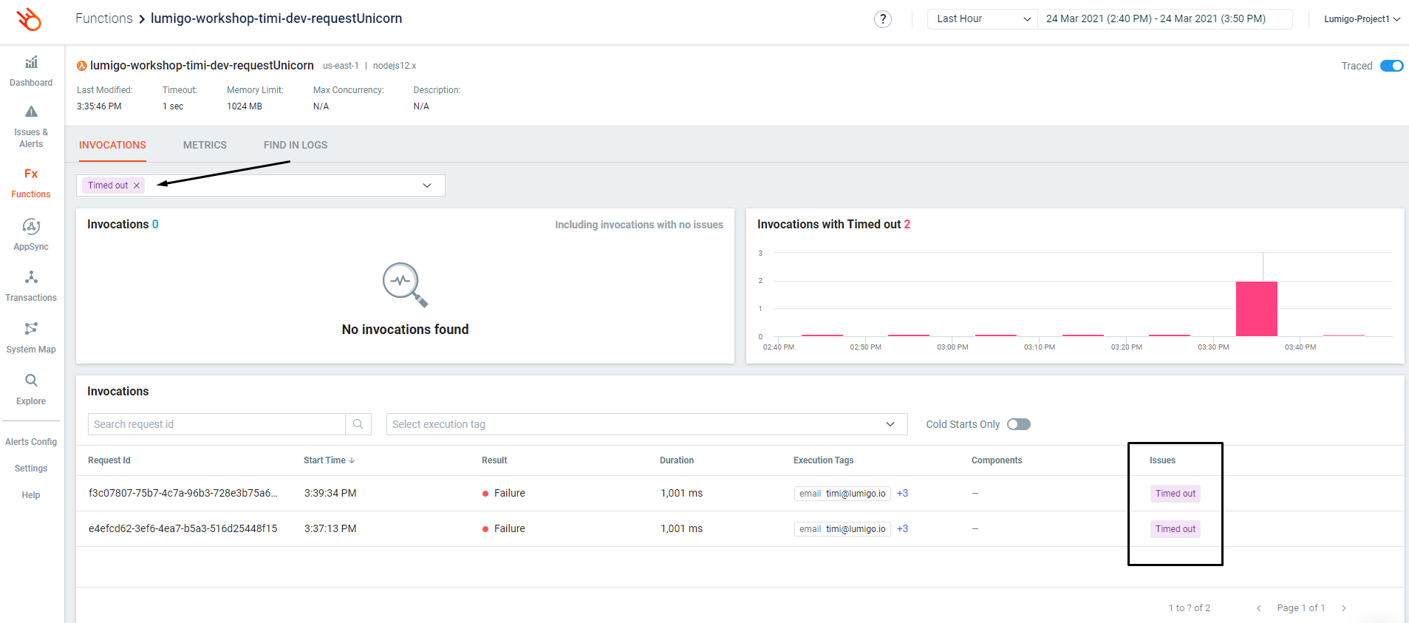Screen dimensions: 1409x623
Task: Toggle Cold Starts Only switch
Action: pyautogui.click(x=1019, y=424)
